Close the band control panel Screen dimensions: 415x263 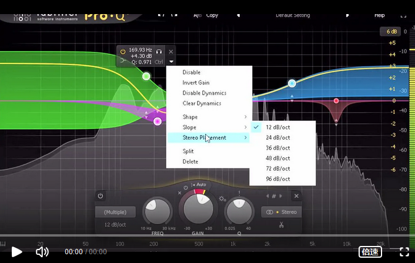click(296, 196)
